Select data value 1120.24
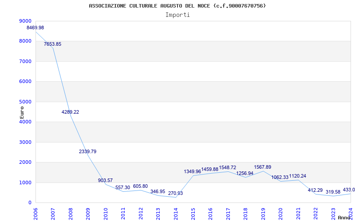 coord(297,176)
